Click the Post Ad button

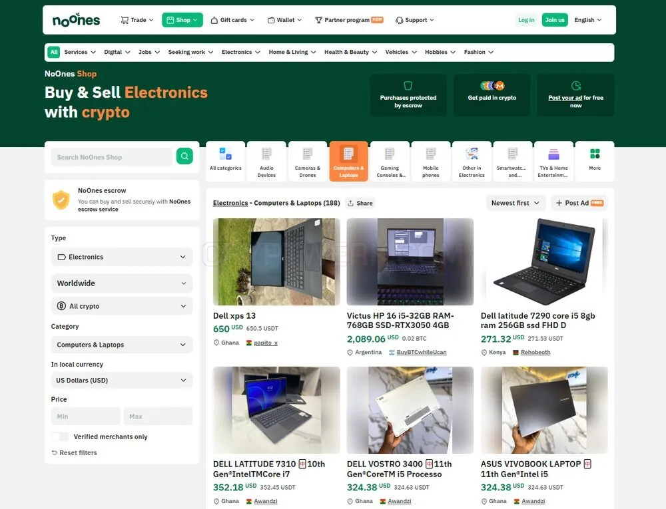pos(579,203)
